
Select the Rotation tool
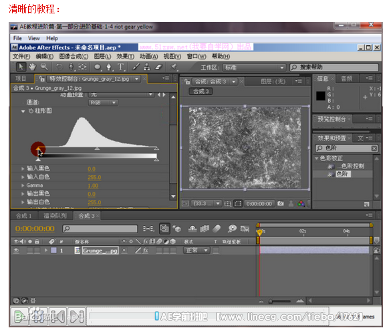click(59, 67)
